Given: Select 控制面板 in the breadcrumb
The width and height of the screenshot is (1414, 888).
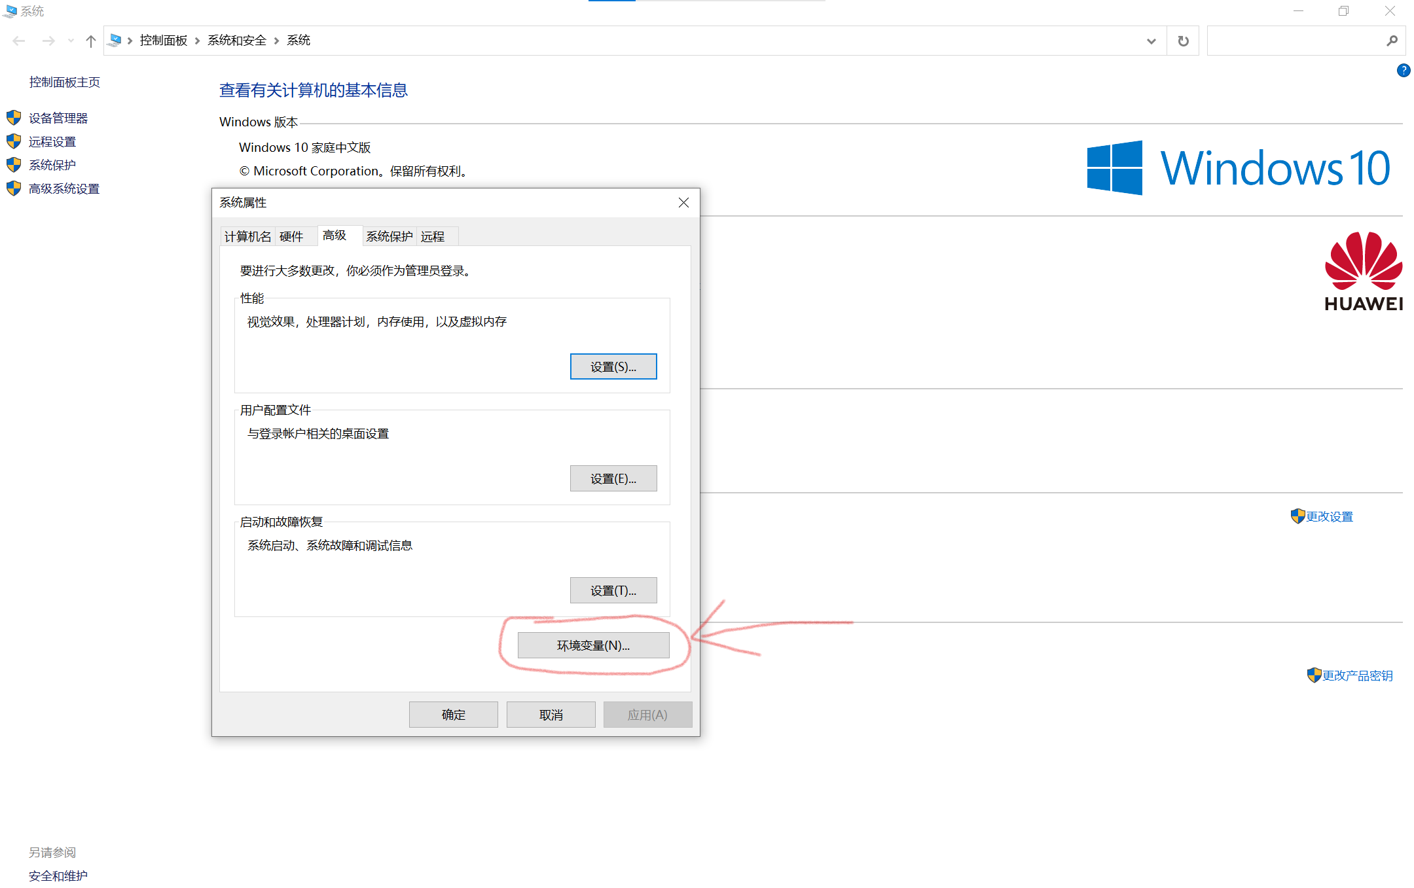Looking at the screenshot, I should coord(164,40).
